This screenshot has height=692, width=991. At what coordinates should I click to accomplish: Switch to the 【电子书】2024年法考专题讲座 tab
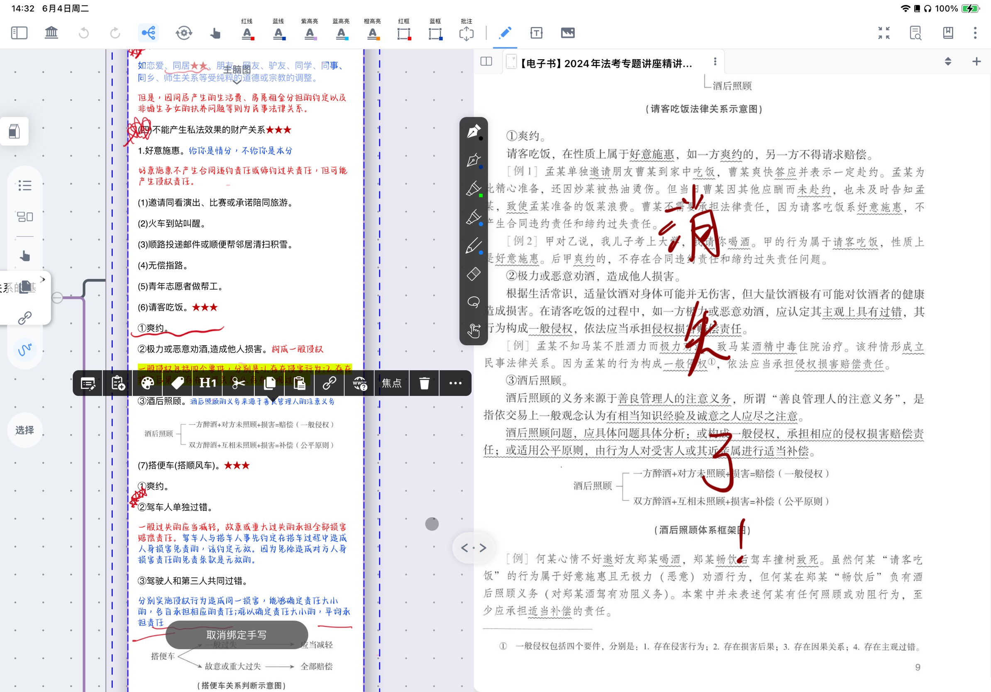click(x=606, y=63)
